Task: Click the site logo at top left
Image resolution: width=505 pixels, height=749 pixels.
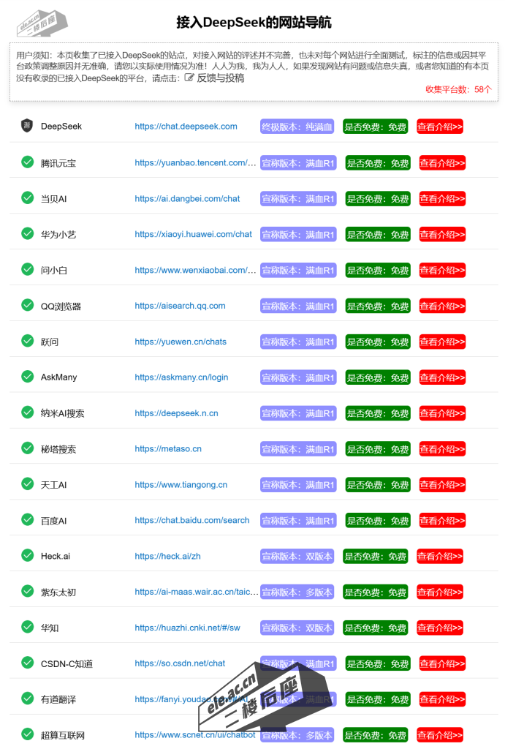Action: [42, 23]
